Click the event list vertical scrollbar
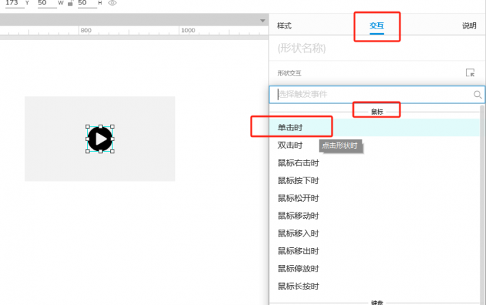Viewport: 486px width, 305px height. coord(482,204)
